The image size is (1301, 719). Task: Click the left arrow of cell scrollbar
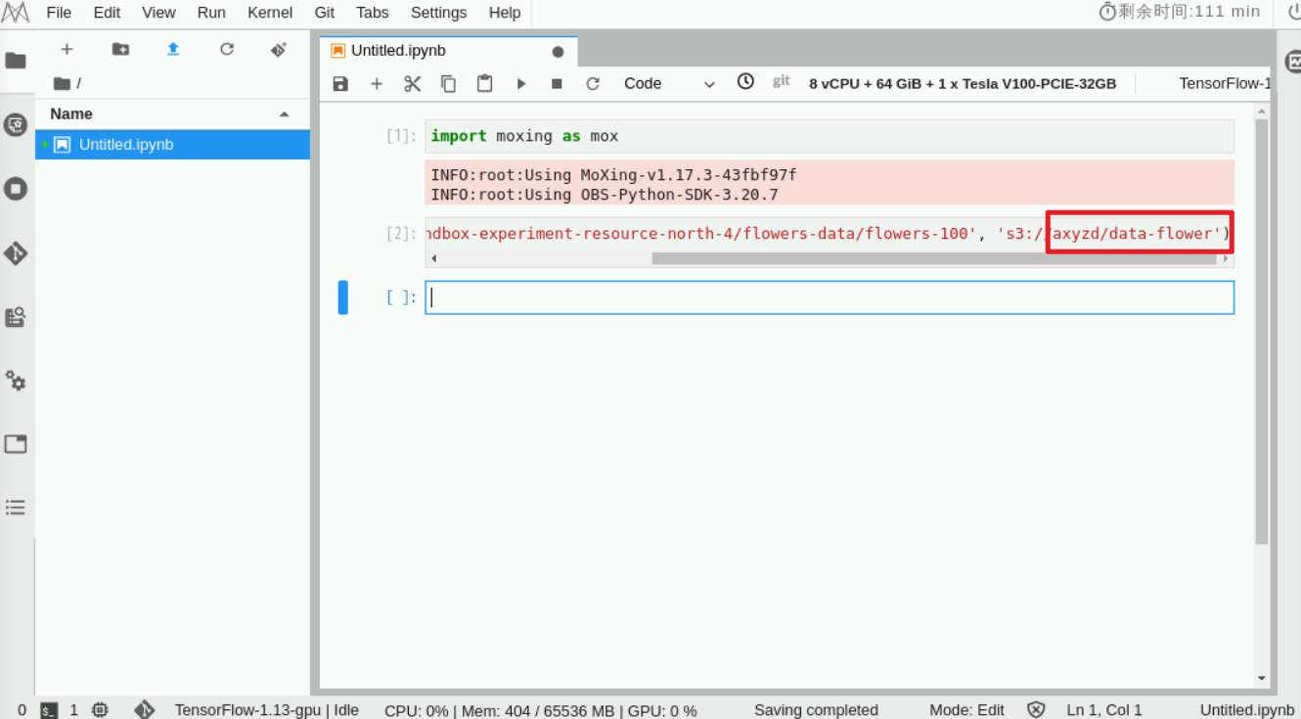tap(433, 259)
